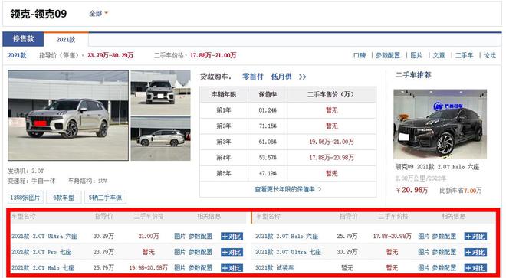This screenshot has width=506, height=278.
Task: Open 图片 for Halo 六座 table row
Action: point(423,237)
